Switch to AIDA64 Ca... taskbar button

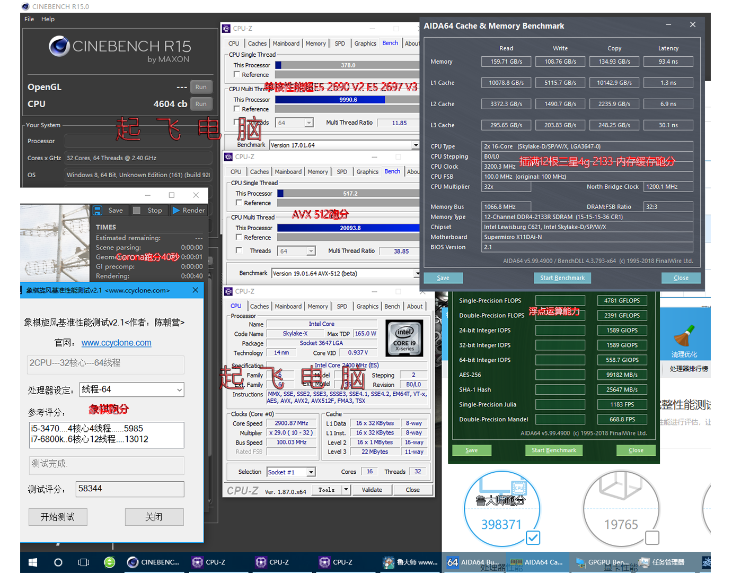pos(537,562)
